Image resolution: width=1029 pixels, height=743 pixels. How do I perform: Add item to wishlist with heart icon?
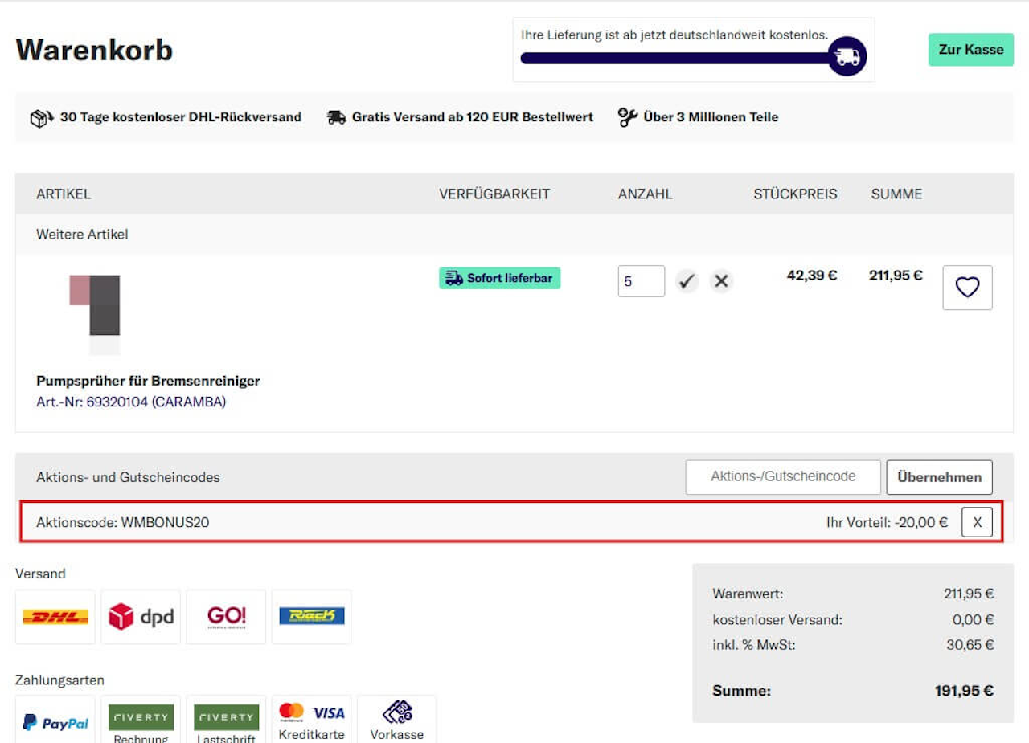point(967,288)
